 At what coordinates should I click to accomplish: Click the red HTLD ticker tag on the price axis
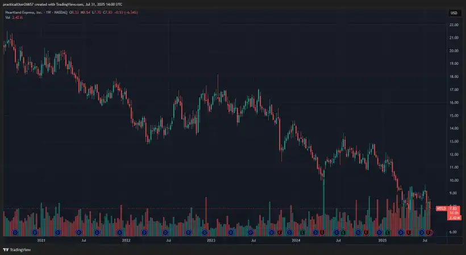(x=440, y=208)
